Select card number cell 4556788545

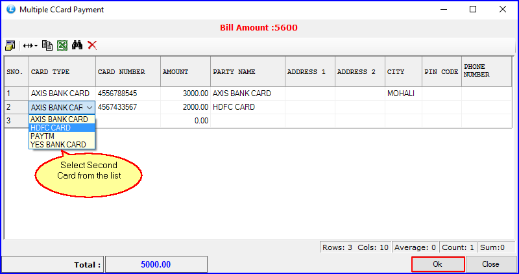128,93
